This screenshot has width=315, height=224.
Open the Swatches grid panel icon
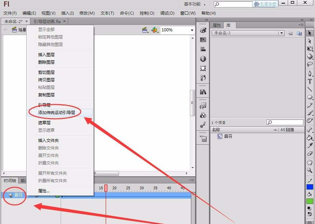pos(203,40)
